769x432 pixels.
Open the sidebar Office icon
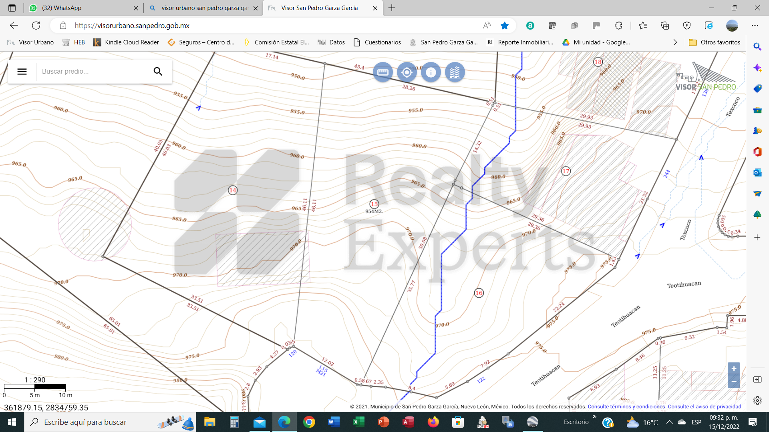pyautogui.click(x=757, y=152)
